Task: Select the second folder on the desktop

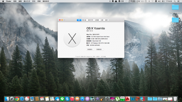Action: 175,20
